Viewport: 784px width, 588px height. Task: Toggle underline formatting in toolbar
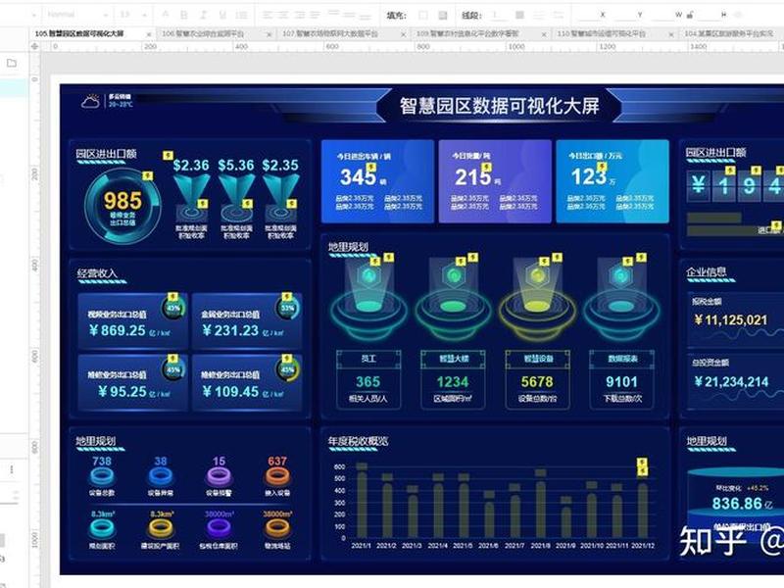(x=222, y=15)
